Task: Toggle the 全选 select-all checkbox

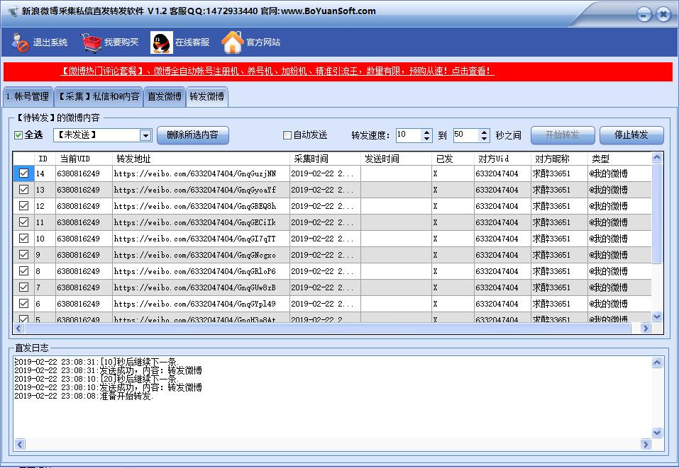Action: coord(18,135)
